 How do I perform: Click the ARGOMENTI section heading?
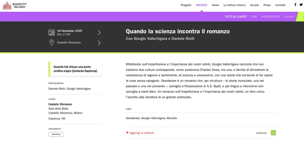(54, 129)
